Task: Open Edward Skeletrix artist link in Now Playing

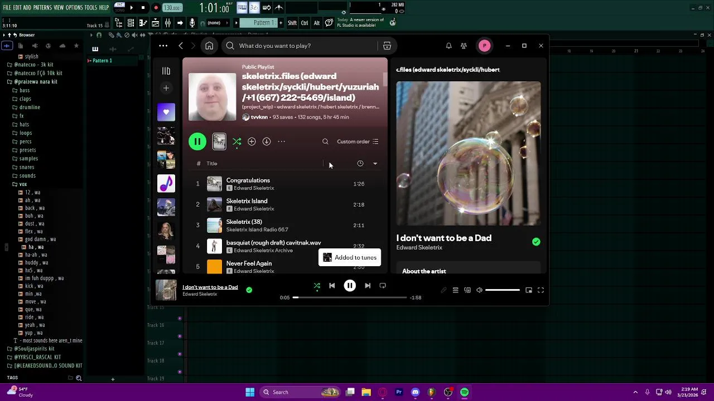Action: tap(419, 248)
